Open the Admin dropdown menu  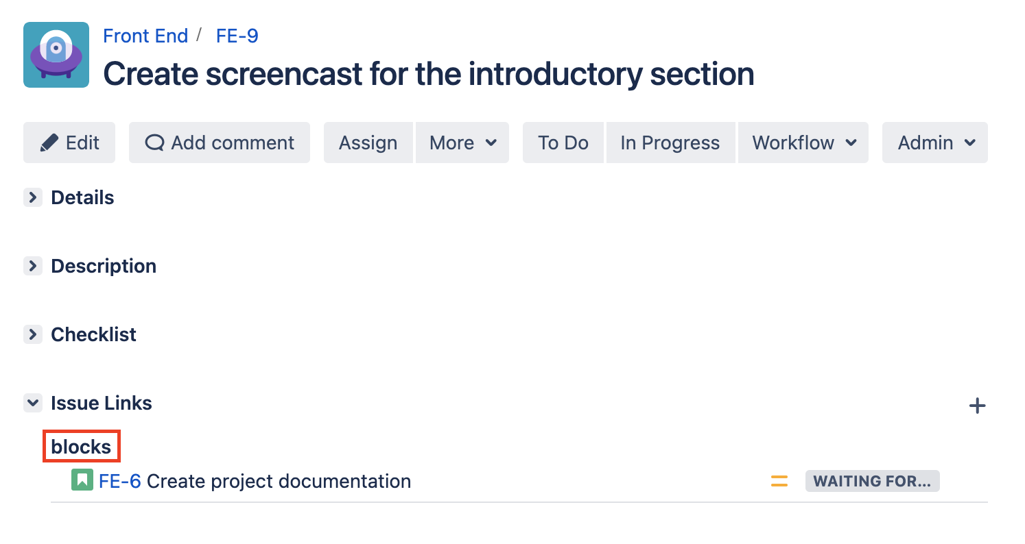tap(936, 143)
